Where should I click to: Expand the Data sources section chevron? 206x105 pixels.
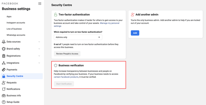click(39, 42)
